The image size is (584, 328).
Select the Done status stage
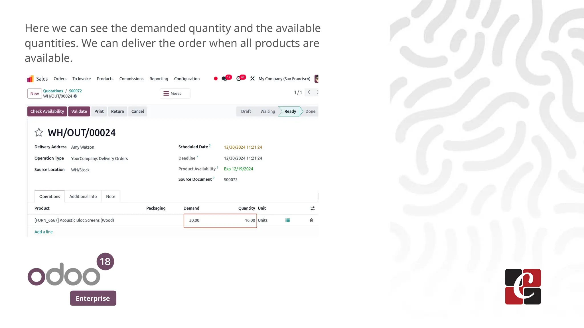[310, 112]
